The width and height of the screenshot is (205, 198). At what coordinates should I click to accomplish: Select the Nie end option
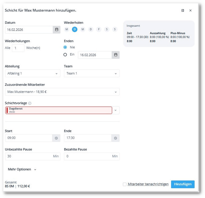tap(65, 47)
